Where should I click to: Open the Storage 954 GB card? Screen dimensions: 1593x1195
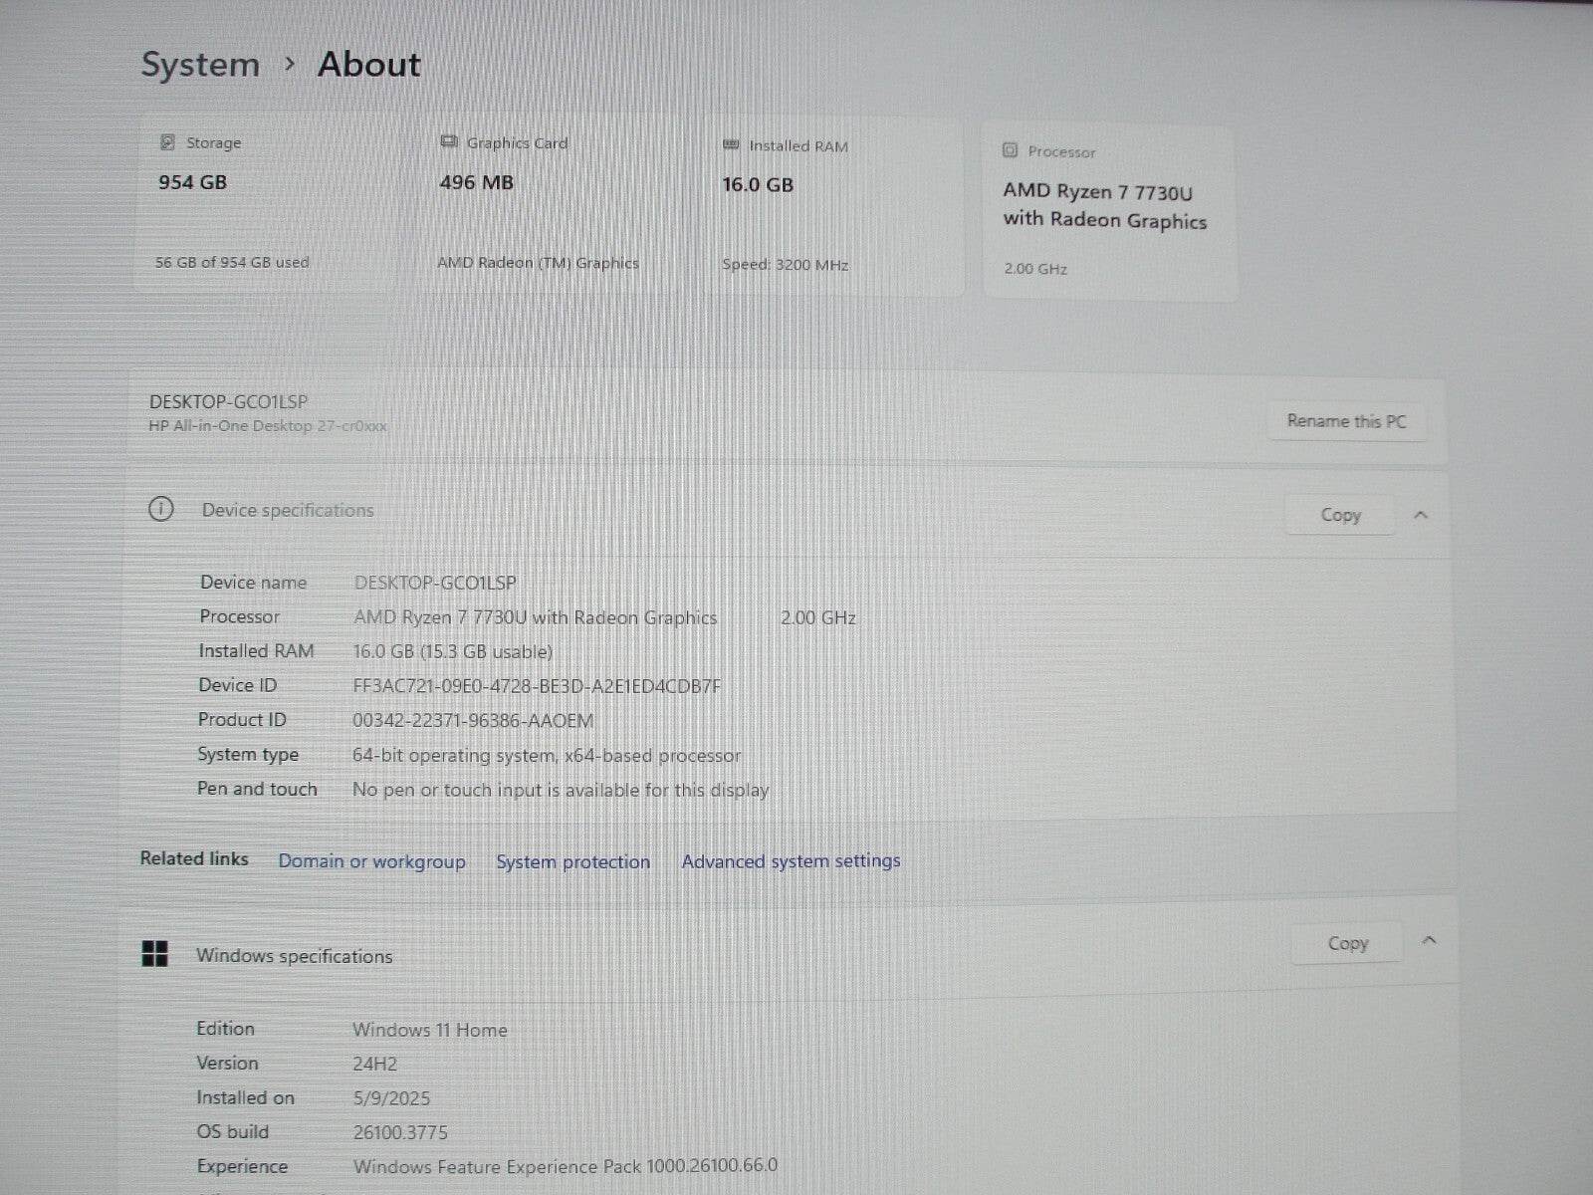pos(264,204)
